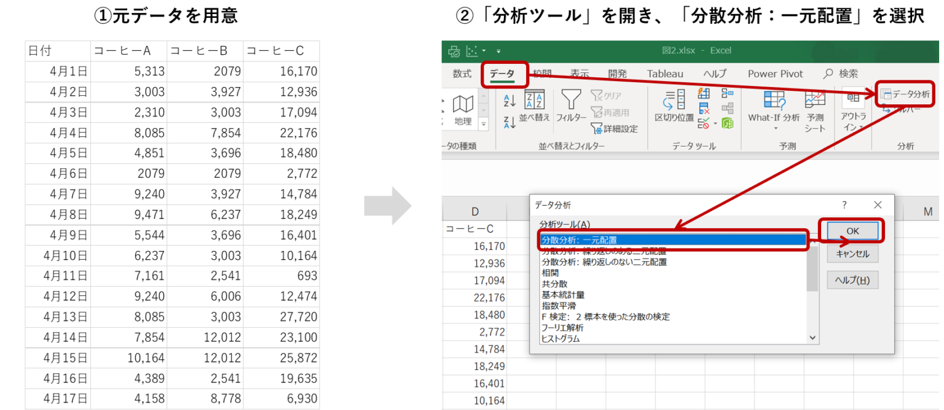The width and height of the screenshot is (944, 410).
Task: Expand the データの種類 gallery
Action: click(x=485, y=123)
